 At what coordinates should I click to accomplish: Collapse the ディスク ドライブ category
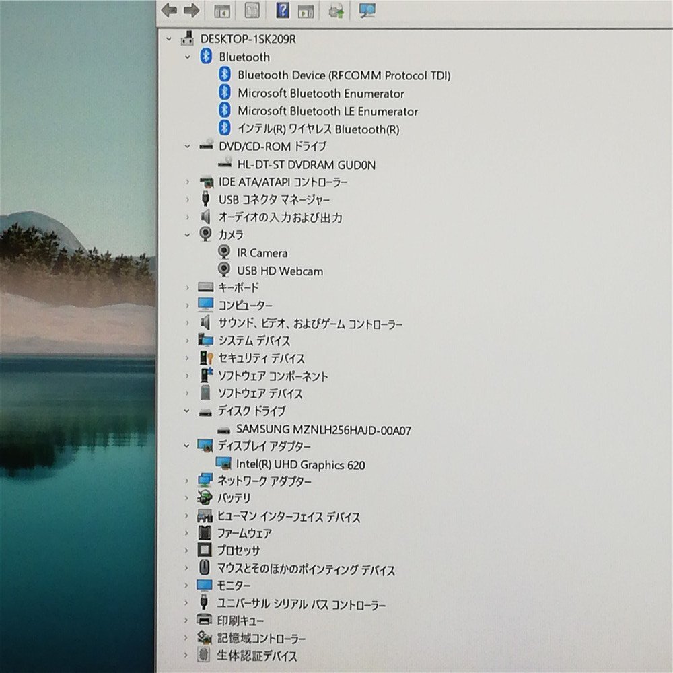[x=187, y=411]
